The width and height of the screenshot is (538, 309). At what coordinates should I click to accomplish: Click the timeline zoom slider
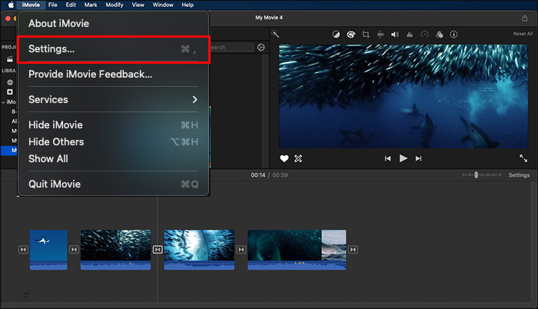point(477,175)
